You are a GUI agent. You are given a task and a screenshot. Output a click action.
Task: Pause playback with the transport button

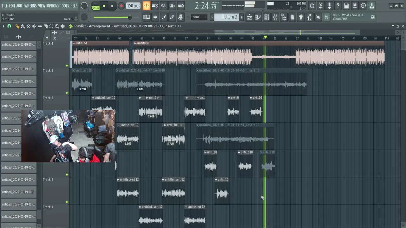click(104, 6)
